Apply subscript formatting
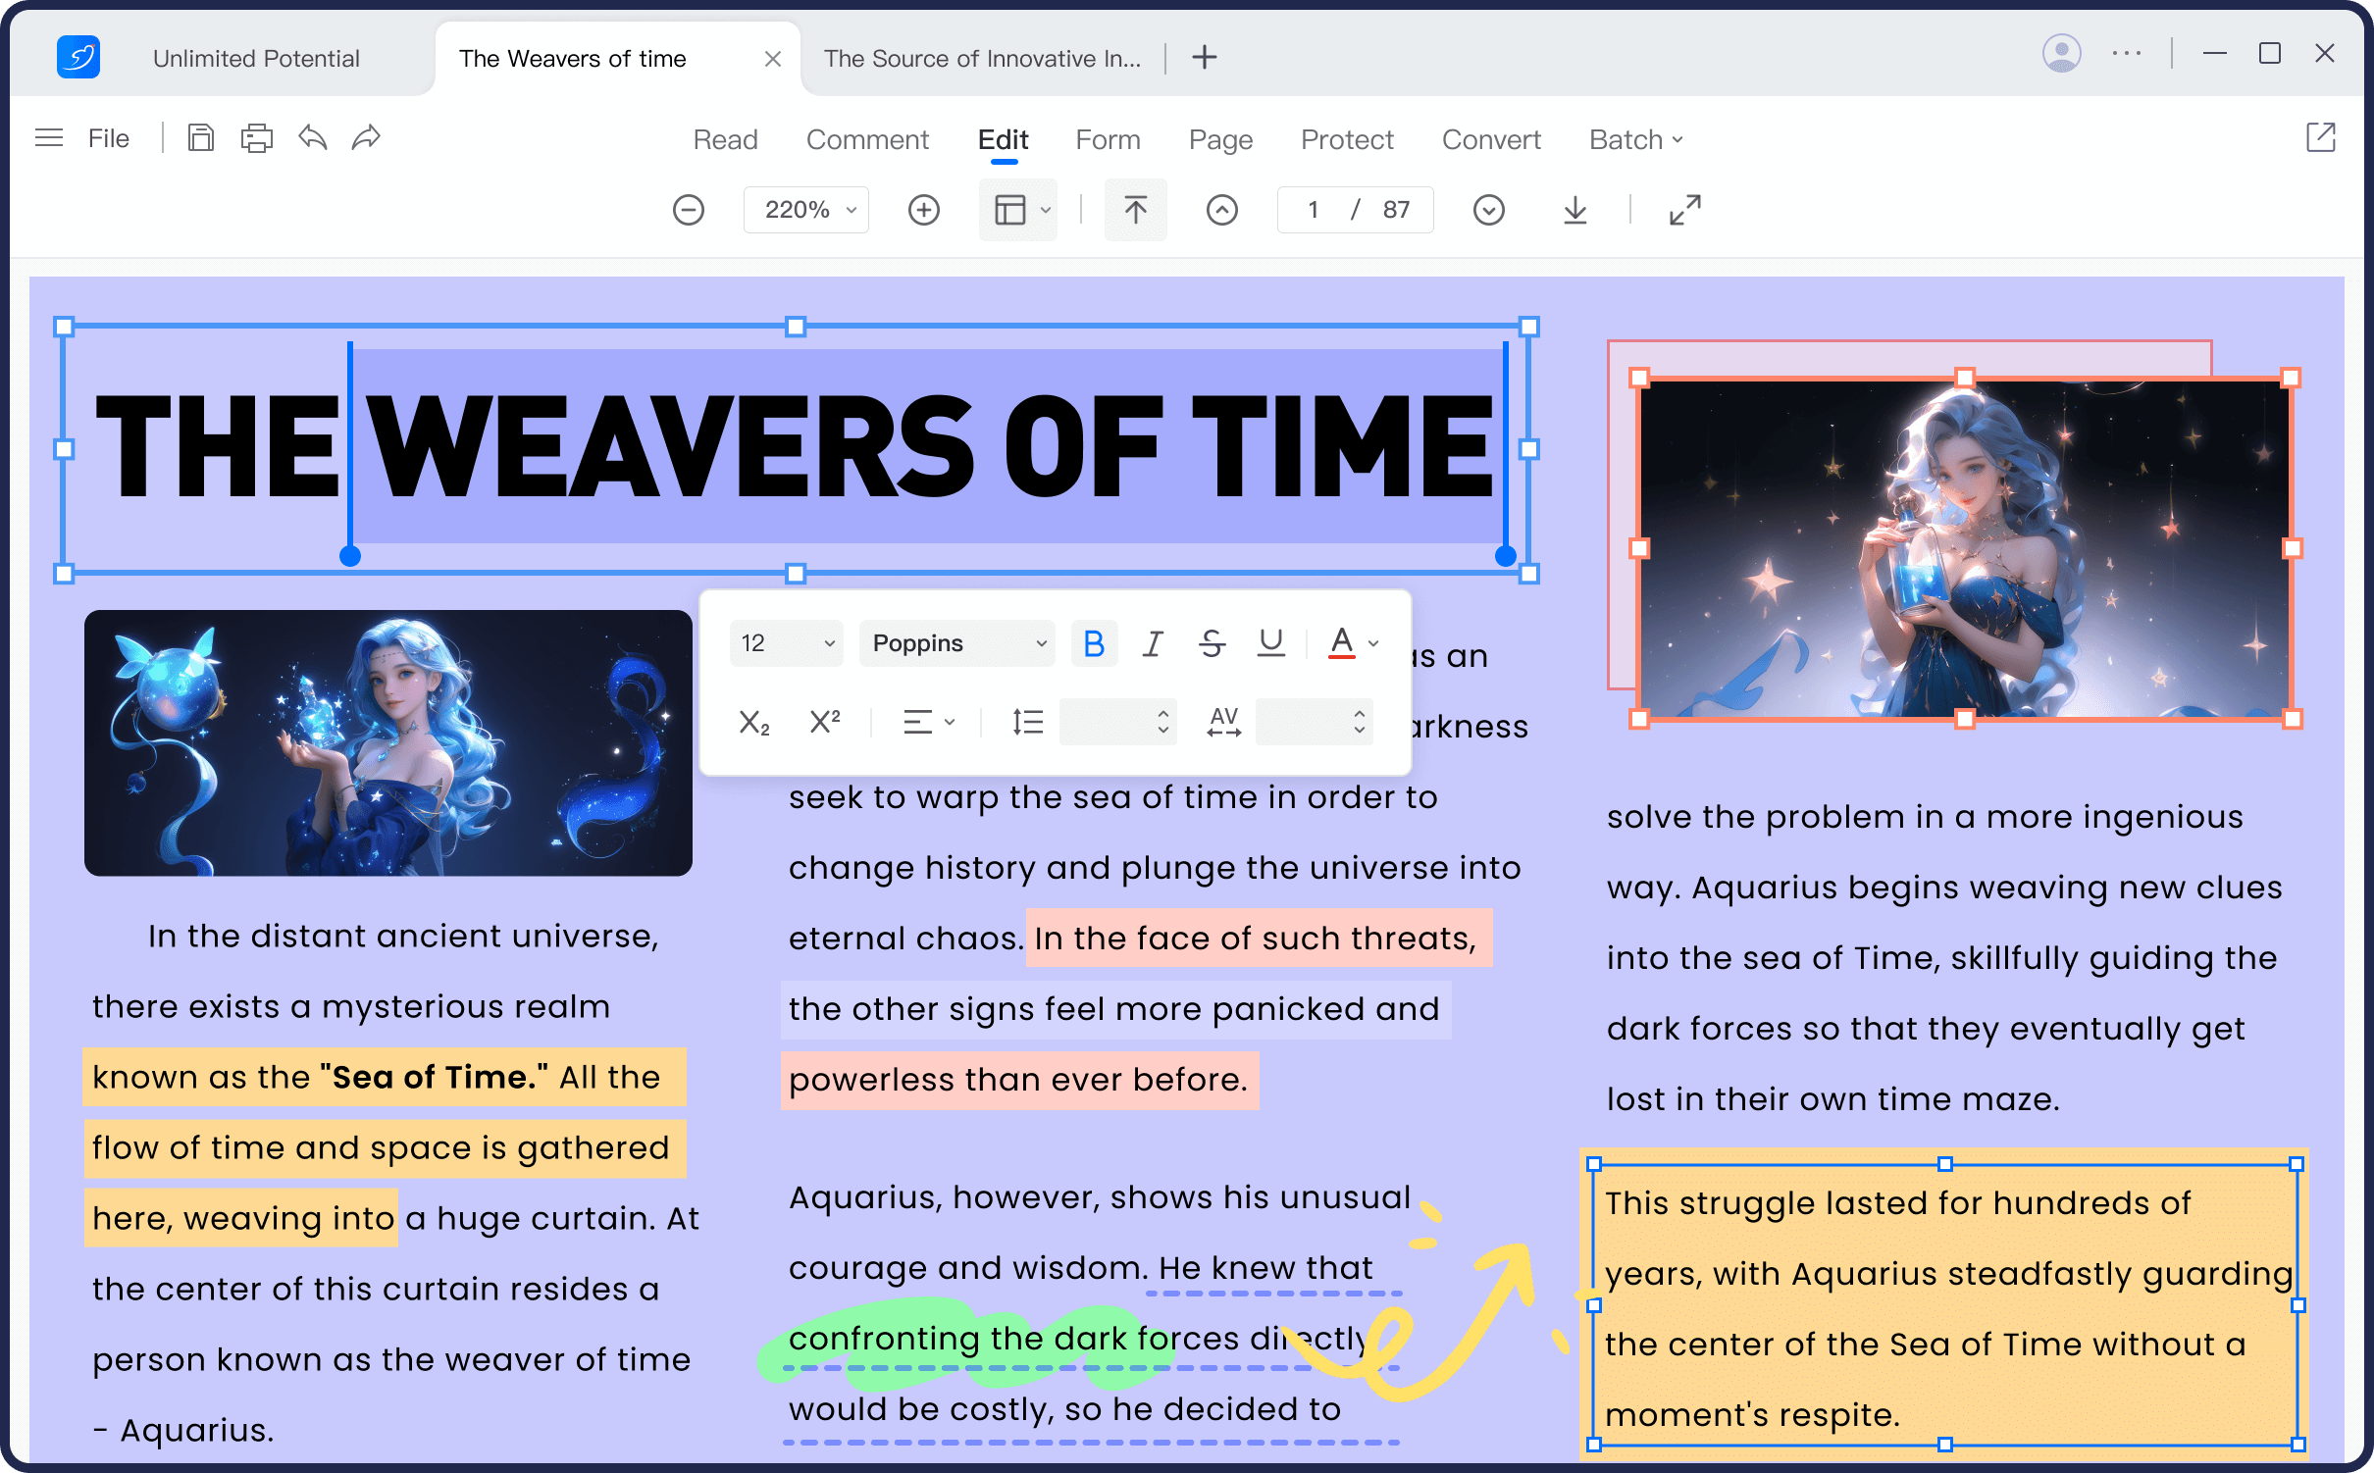Screen dimensions: 2374x1473 753,723
